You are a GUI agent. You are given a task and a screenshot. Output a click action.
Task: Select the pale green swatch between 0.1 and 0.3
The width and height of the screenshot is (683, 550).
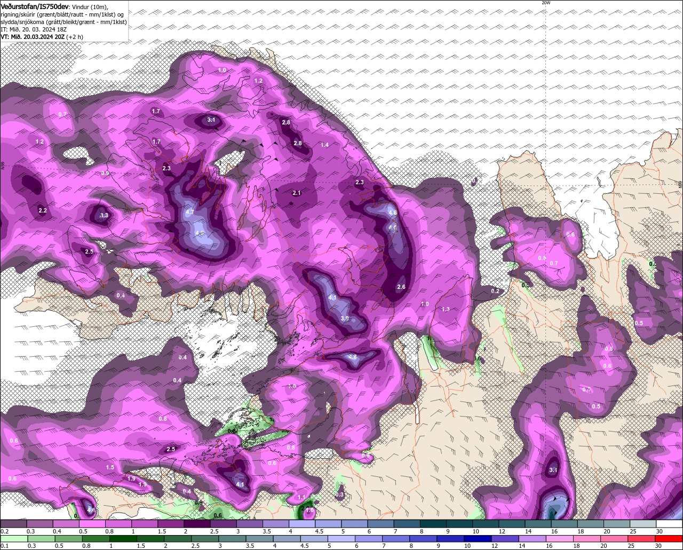(x=14, y=539)
